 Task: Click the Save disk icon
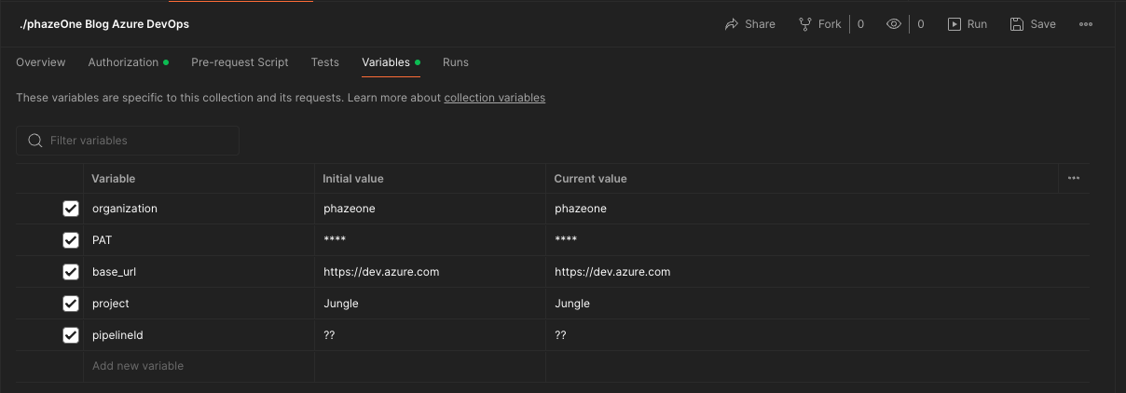coord(1017,24)
